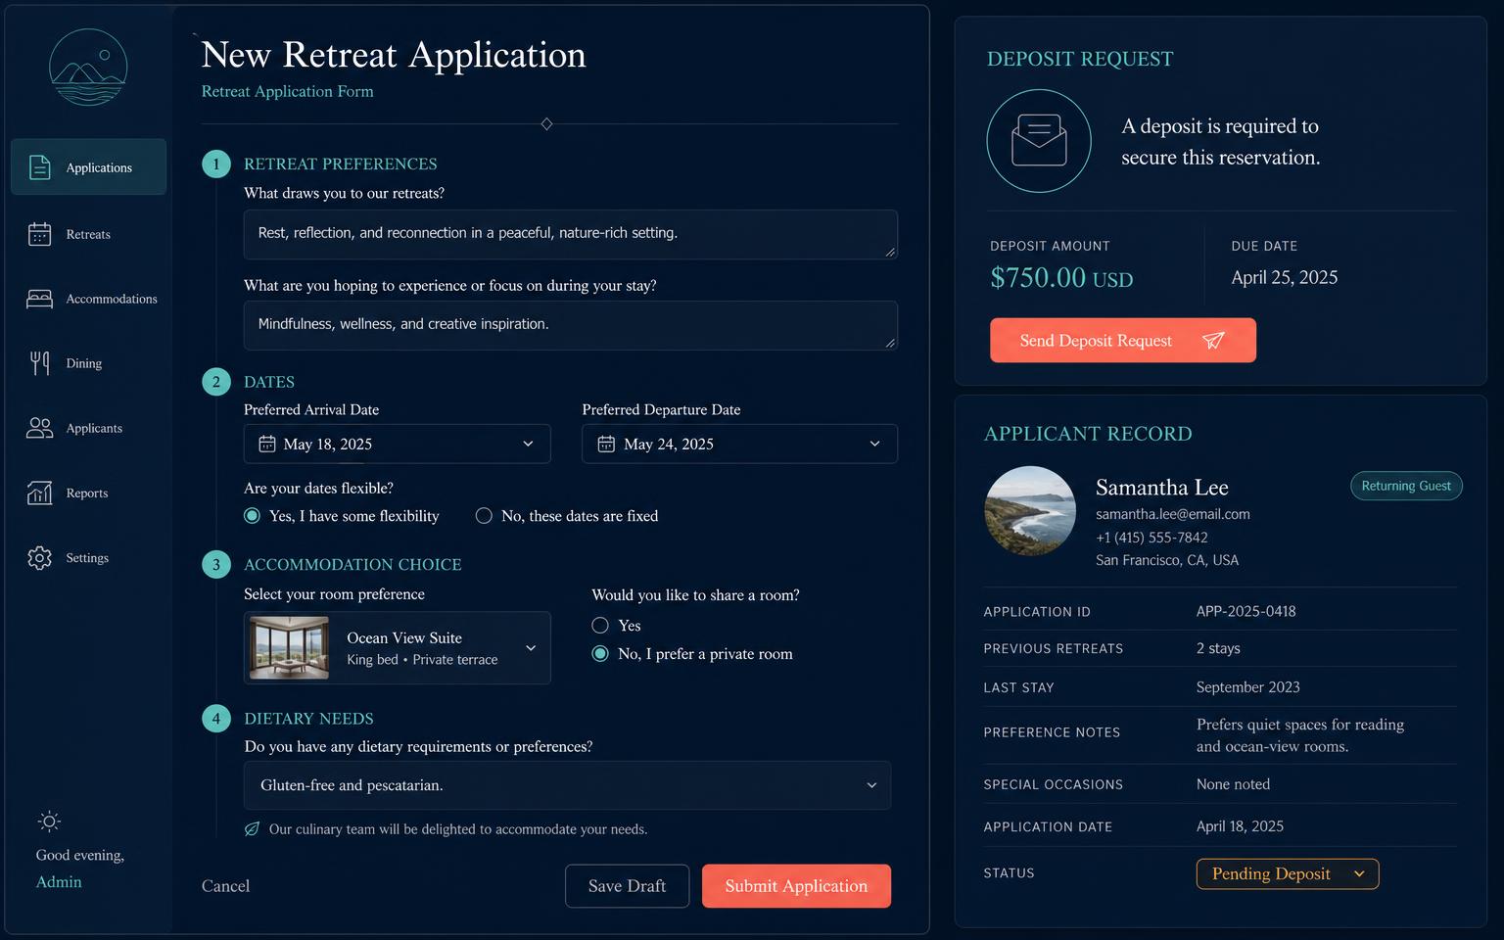Choose 'No, I prefer a private room'
The image size is (1504, 940).
tap(600, 654)
